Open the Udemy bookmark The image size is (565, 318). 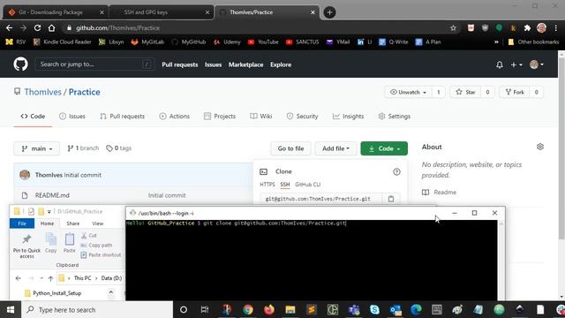pyautogui.click(x=227, y=42)
